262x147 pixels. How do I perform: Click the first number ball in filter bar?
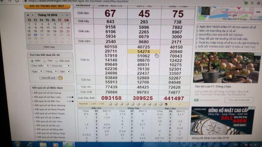[x=110, y=104]
